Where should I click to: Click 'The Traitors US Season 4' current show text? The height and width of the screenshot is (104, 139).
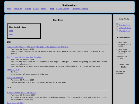point(125,52)
